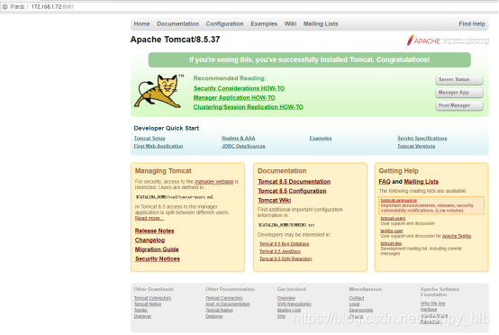Open Tomcat 8.5 Bug Database link
This screenshot has width=499, height=335.
(285, 244)
